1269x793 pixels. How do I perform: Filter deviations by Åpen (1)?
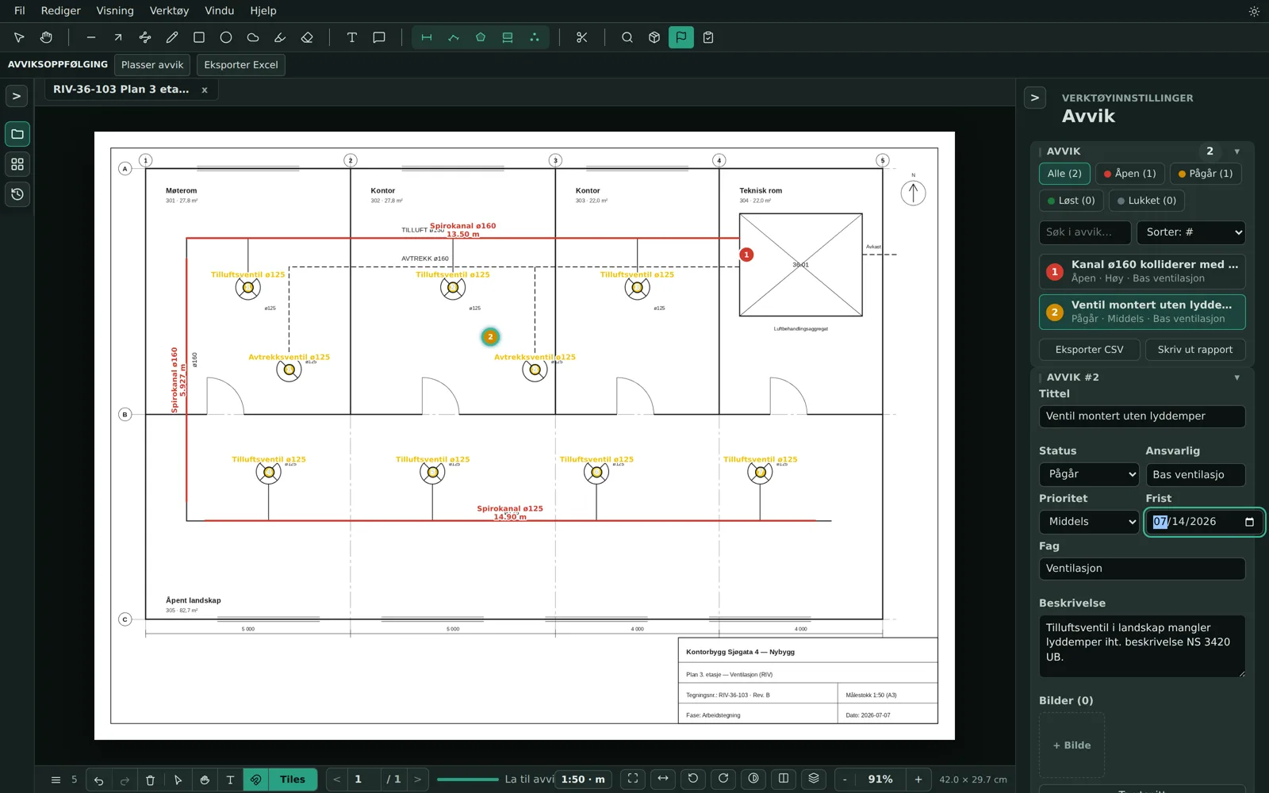click(x=1129, y=174)
